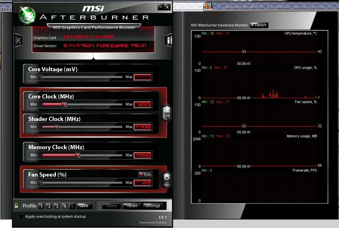339x228 pixels.
Task: Click the Core Voltage value field
Action: click(x=143, y=77)
